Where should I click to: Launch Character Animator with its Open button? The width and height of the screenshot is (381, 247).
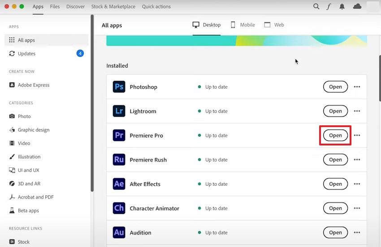(335, 208)
